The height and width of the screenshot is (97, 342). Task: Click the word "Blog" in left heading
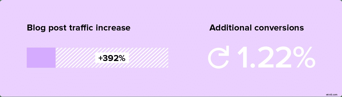pyautogui.click(x=36, y=28)
